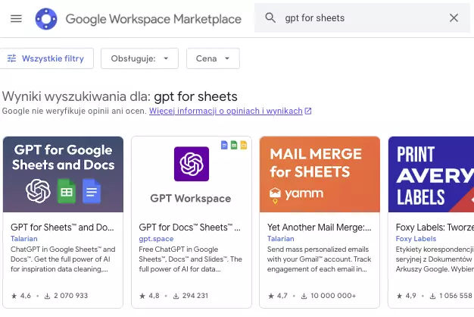
Task: Click the green Sheets icon on the first banner
Action: coord(67,191)
